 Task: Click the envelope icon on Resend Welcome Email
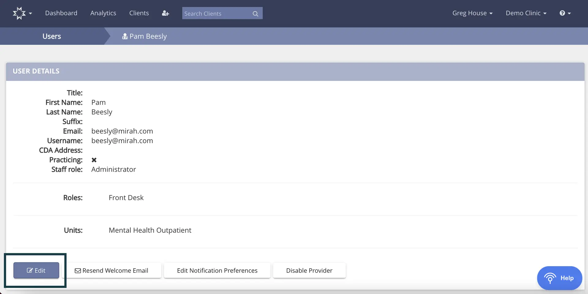(x=78, y=270)
